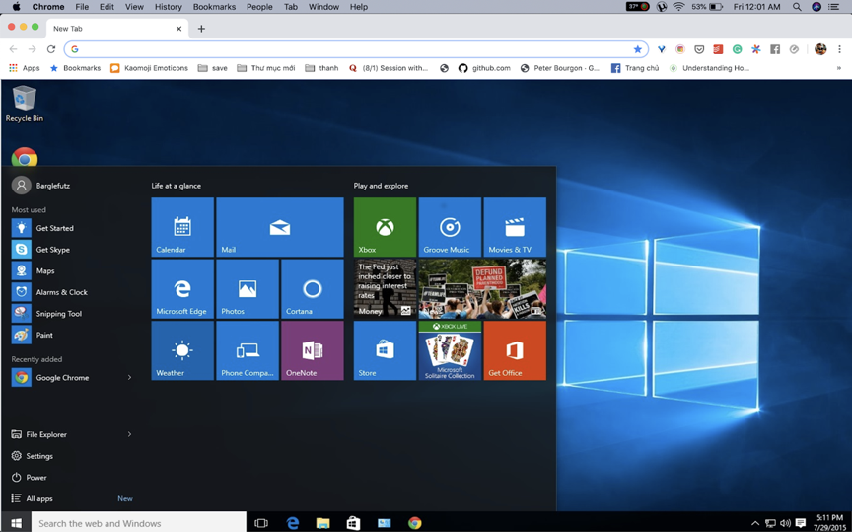852x532 pixels.
Task: Open the Action Center notifications icon
Action: 801,523
